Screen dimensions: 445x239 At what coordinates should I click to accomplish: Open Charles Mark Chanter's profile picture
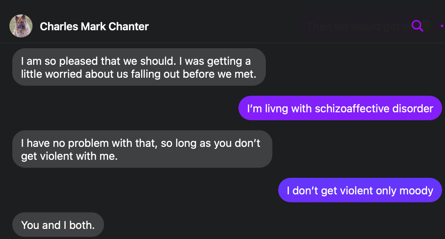tap(21, 26)
